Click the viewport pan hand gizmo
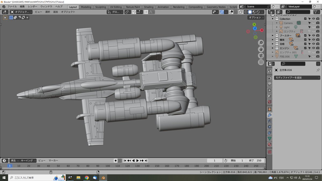Viewport: 322px width, 181px height. [x=261, y=49]
